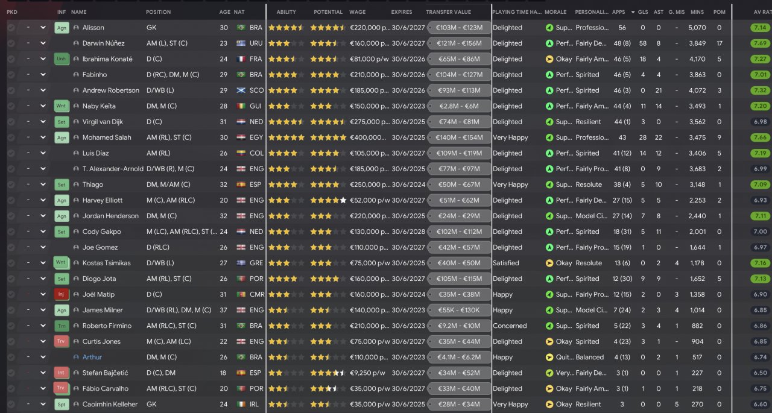Image resolution: width=772 pixels, height=413 pixels.
Task: Click Joël Matip's red Inj status icon
Action: (x=62, y=294)
